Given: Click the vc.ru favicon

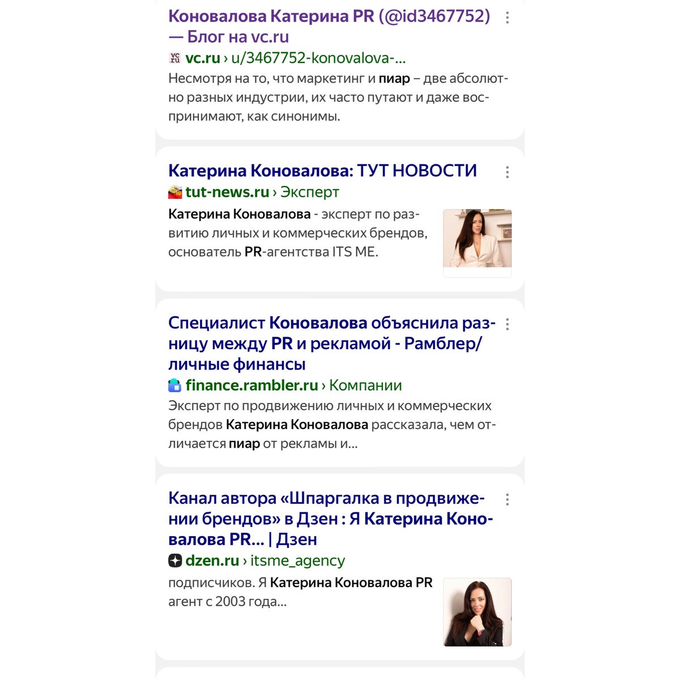Looking at the screenshot, I should 175,58.
